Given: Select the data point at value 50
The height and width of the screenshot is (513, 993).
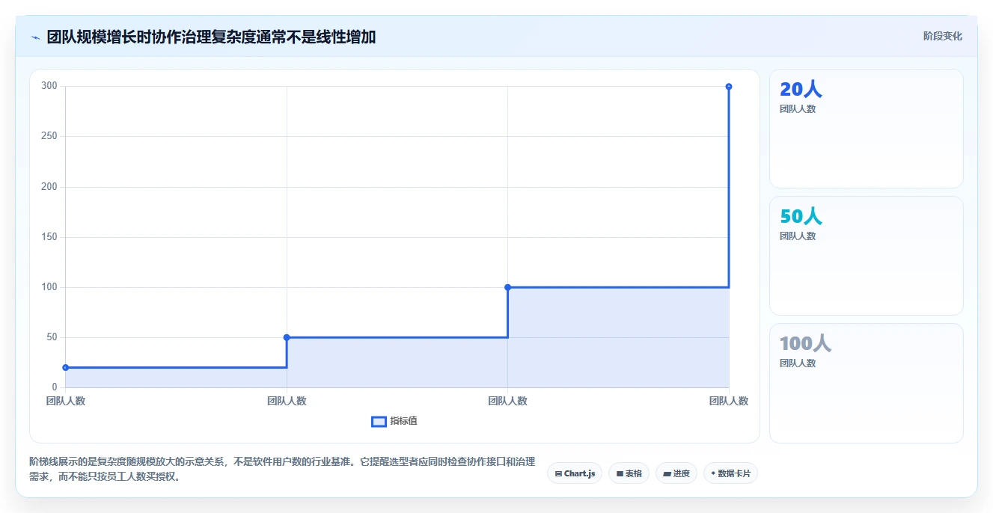Looking at the screenshot, I should point(287,337).
